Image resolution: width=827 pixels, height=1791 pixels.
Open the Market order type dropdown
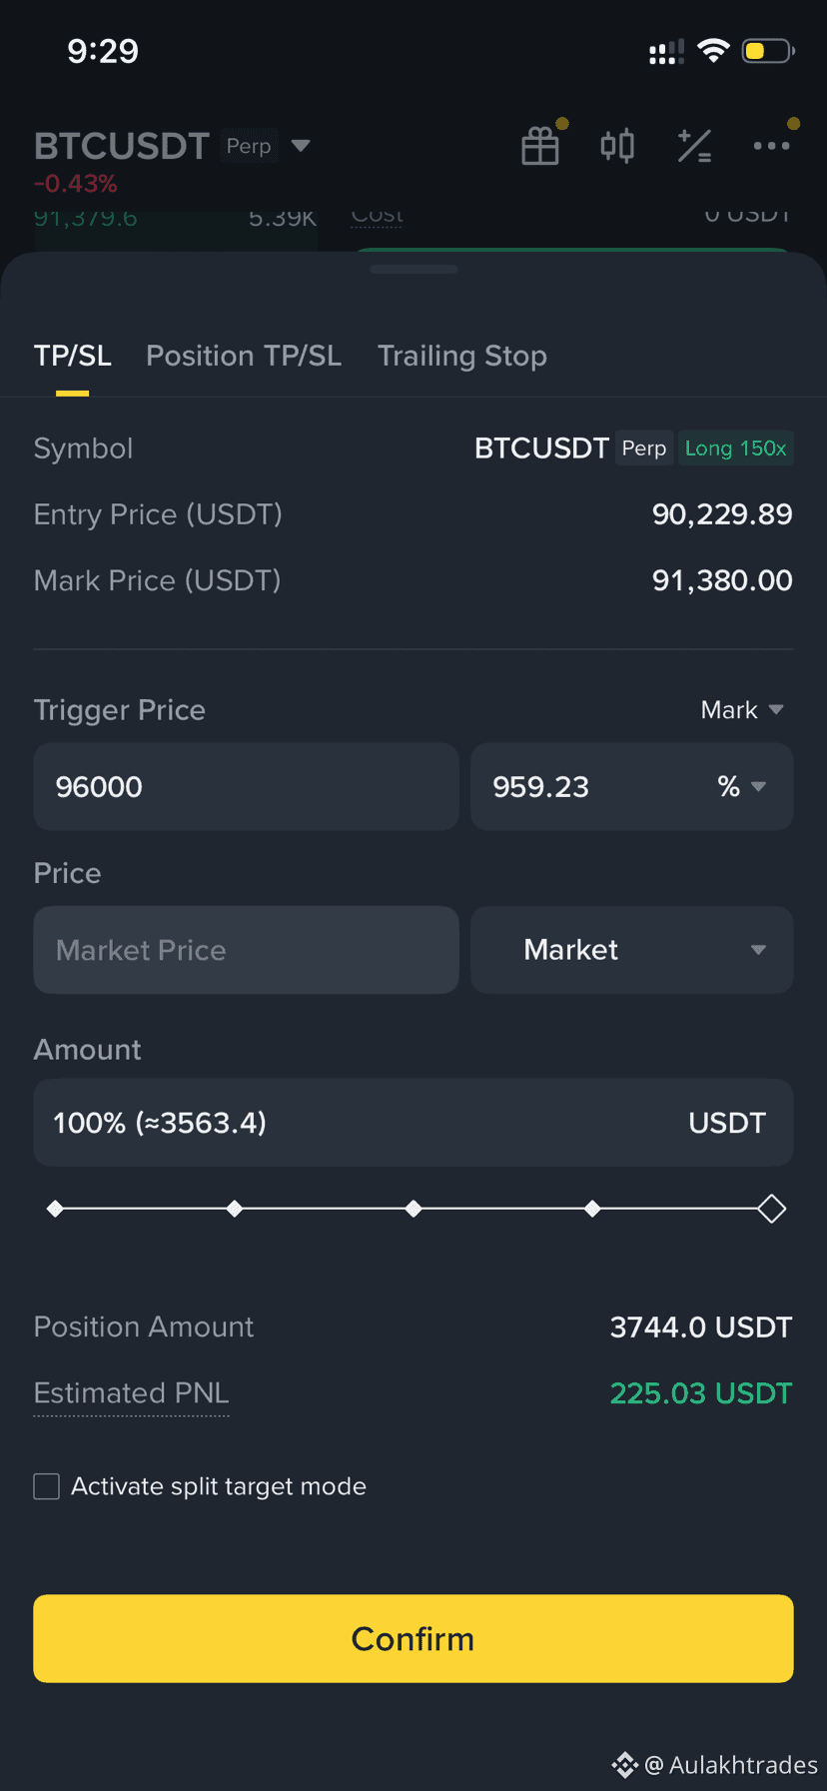coord(631,950)
